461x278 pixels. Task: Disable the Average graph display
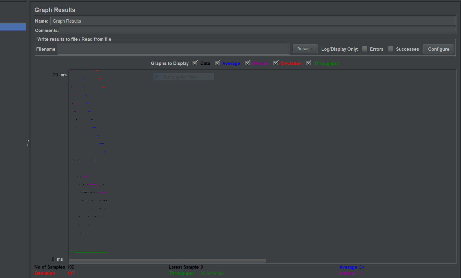218,63
